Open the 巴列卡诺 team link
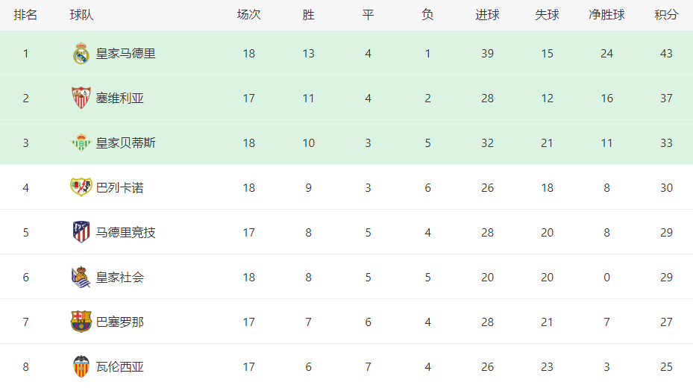 point(120,188)
